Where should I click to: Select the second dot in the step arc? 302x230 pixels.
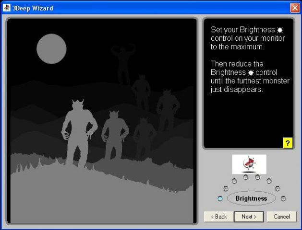click(226, 188)
